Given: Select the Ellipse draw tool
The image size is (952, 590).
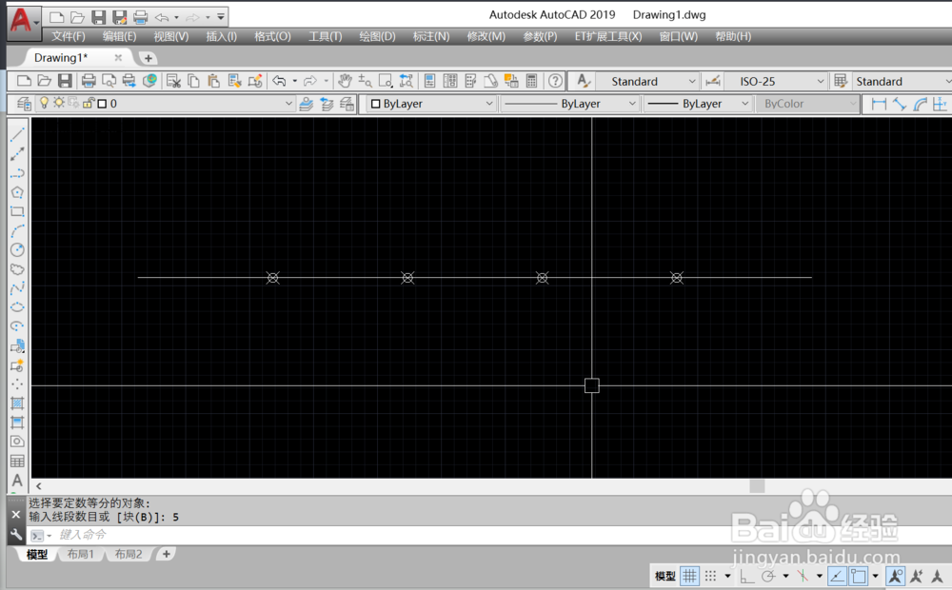Looking at the screenshot, I should coord(17,307).
